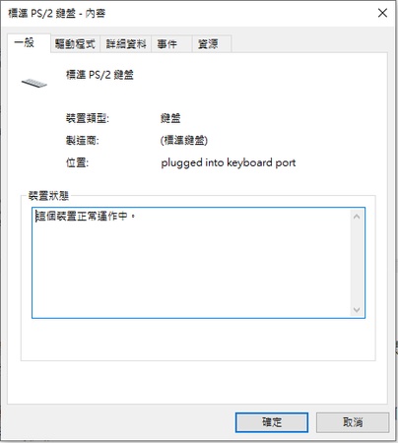The width and height of the screenshot is (398, 443).
Task: Close the properties dialog window
Action: click(x=382, y=13)
